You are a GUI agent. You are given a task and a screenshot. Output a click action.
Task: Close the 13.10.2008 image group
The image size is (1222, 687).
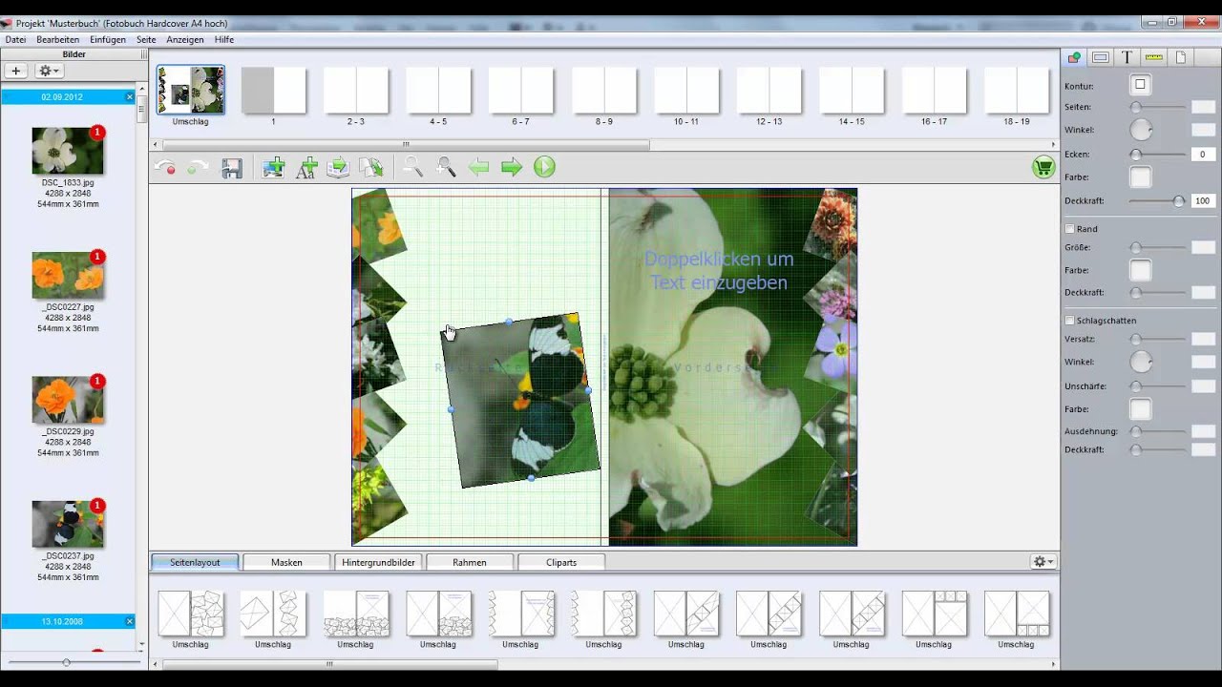click(130, 621)
